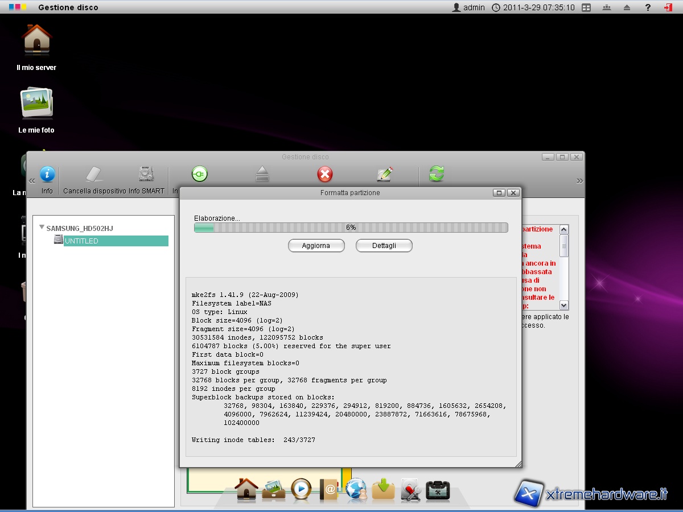Click the eject partition toolbar icon
Screen dimensions: 683x512
click(262, 174)
